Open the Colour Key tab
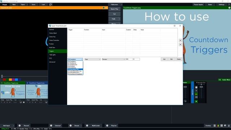Viewport: 231px width, 130px height. click(x=57, y=37)
